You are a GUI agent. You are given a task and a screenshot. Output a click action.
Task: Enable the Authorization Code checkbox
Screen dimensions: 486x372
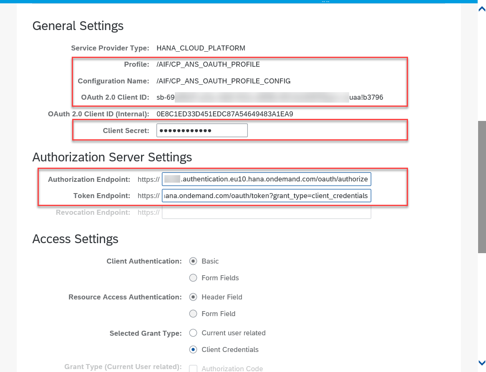click(193, 369)
